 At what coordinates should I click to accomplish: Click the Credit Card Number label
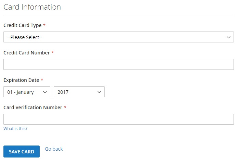coord(26,53)
